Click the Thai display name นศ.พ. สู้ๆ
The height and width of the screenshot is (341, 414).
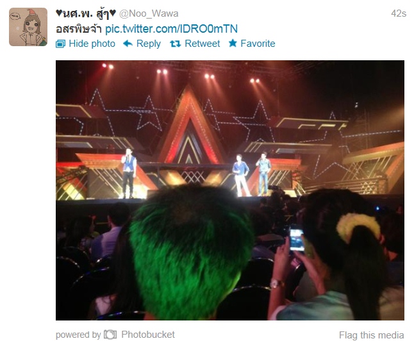86,13
